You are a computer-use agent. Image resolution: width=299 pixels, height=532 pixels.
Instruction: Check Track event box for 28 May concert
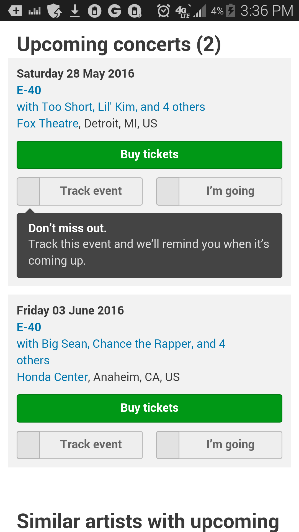[28, 191]
